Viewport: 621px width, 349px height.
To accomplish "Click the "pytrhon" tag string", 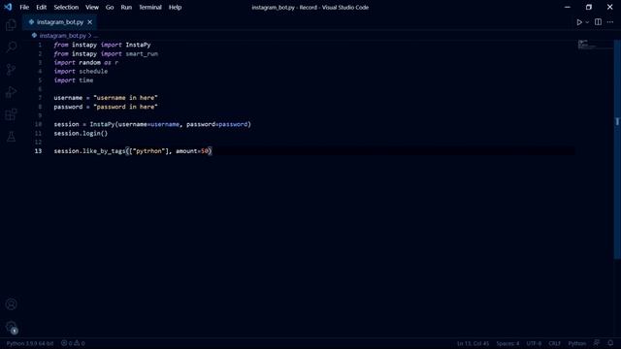I will click(148, 151).
